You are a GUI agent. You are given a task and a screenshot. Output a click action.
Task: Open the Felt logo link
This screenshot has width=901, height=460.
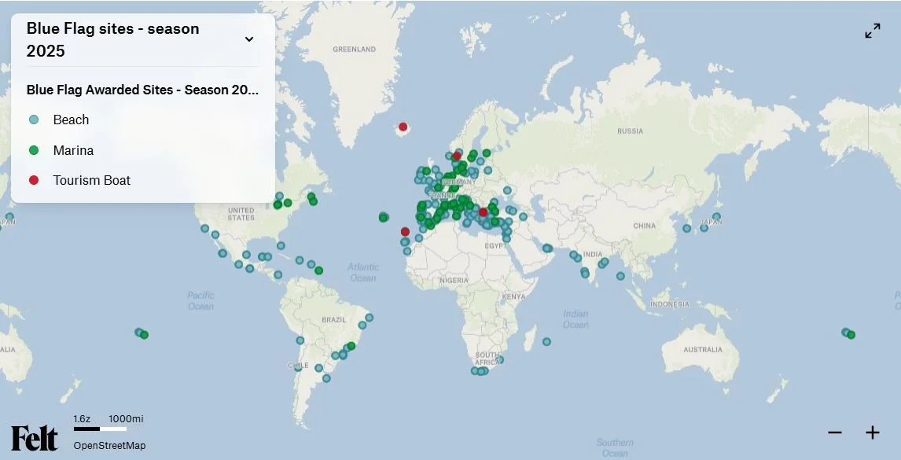[35, 438]
